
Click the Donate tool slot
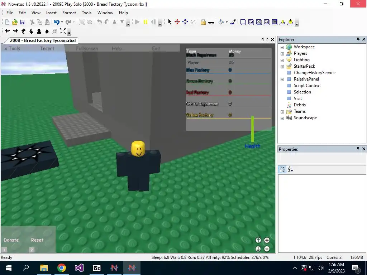11,240
